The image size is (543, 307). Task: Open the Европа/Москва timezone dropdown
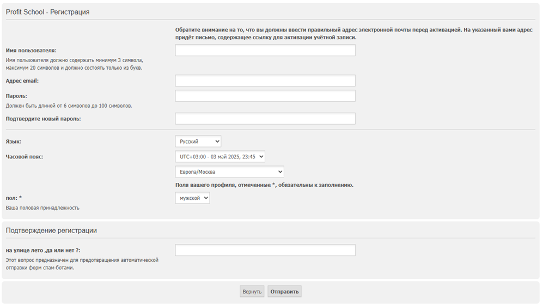(x=230, y=172)
